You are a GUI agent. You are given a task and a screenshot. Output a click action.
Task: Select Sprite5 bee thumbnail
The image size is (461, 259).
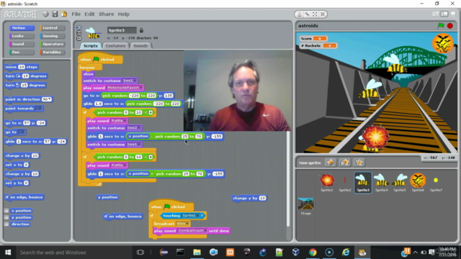[x=400, y=183]
